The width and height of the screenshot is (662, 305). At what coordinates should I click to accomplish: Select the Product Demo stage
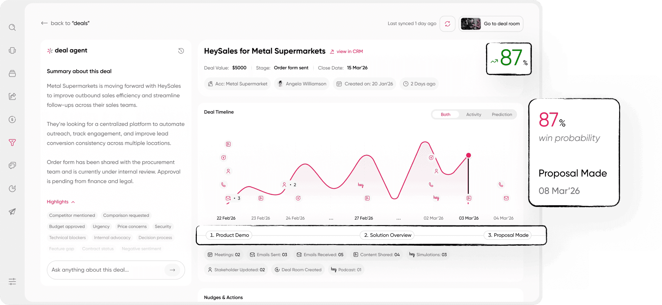(x=229, y=235)
